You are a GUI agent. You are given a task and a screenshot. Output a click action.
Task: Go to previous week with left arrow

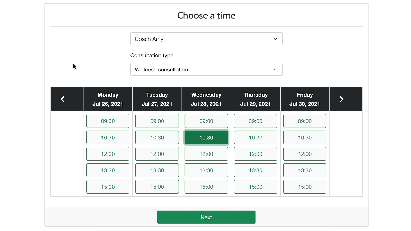(63, 99)
